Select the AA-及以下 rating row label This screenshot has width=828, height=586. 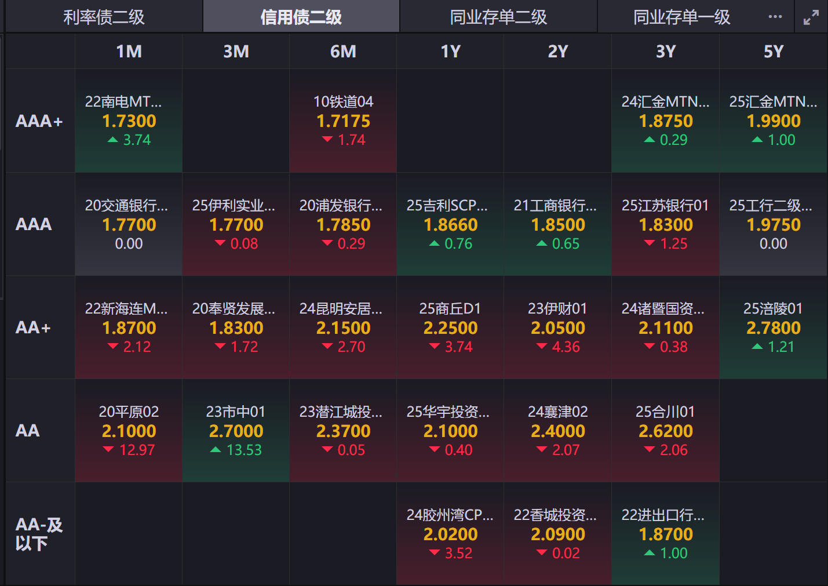(39, 534)
